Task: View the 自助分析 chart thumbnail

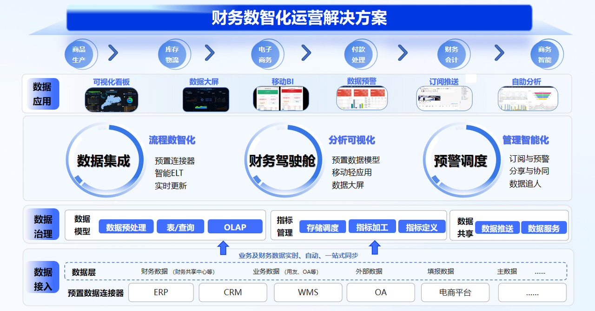Action: point(527,99)
